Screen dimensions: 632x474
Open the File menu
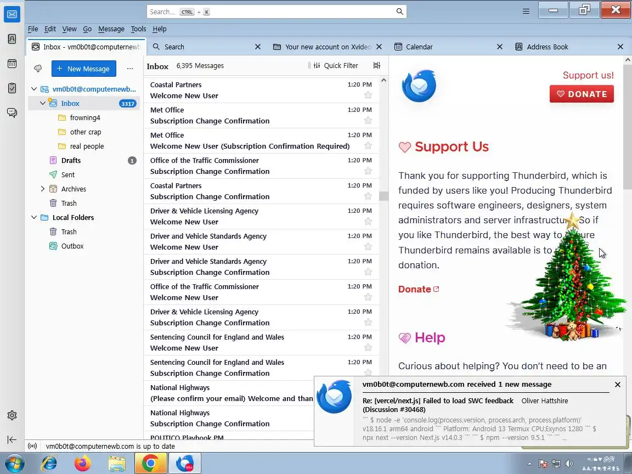33,29
